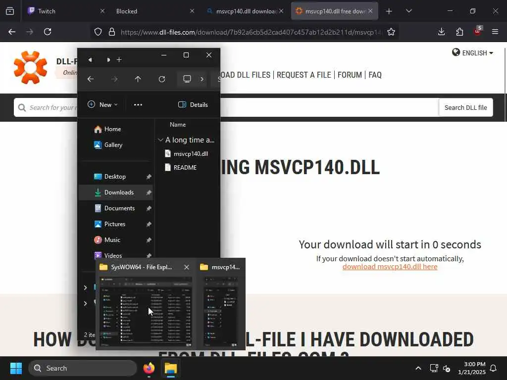Open Firefox application hamburger menu

pyautogui.click(x=495, y=32)
